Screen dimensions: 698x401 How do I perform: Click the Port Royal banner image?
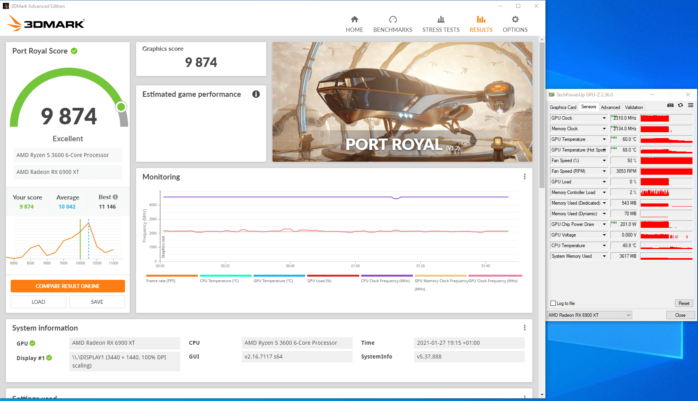coord(402,102)
